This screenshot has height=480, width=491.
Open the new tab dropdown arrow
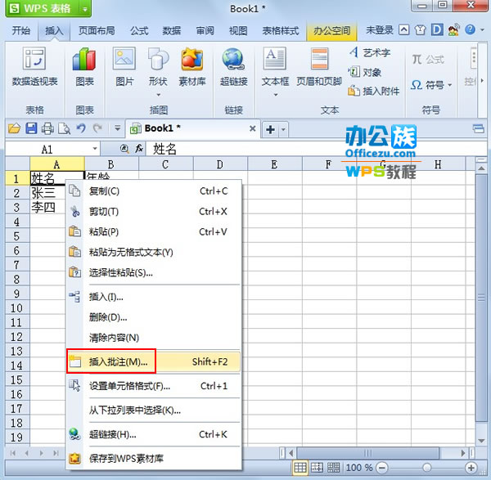[283, 129]
